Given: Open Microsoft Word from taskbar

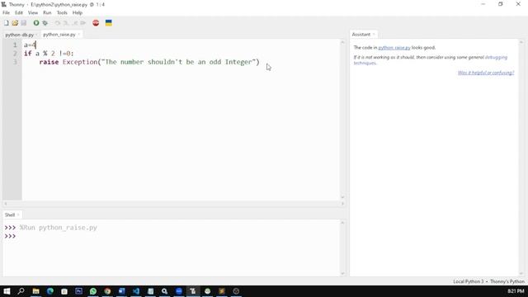Looking at the screenshot, I should click(x=121, y=291).
